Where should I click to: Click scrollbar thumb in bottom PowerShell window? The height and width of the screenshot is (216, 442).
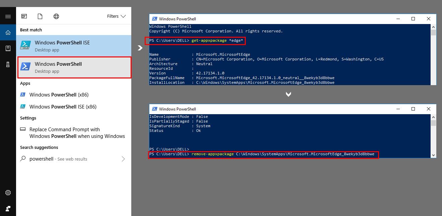click(433, 123)
